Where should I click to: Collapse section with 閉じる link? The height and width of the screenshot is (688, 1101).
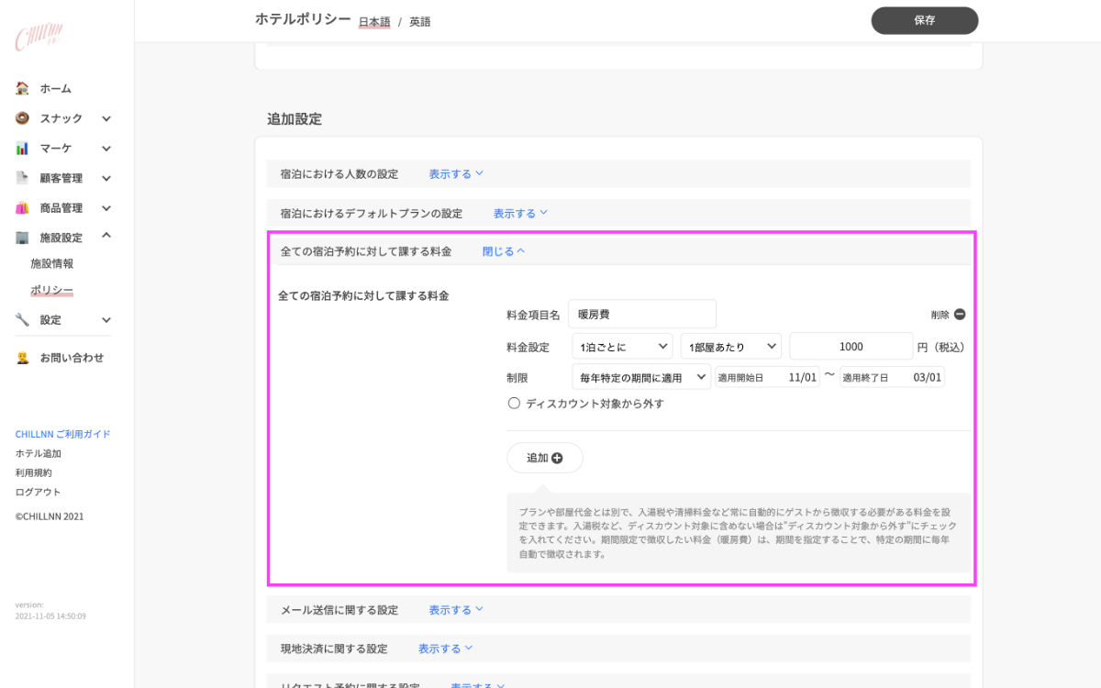tap(504, 251)
